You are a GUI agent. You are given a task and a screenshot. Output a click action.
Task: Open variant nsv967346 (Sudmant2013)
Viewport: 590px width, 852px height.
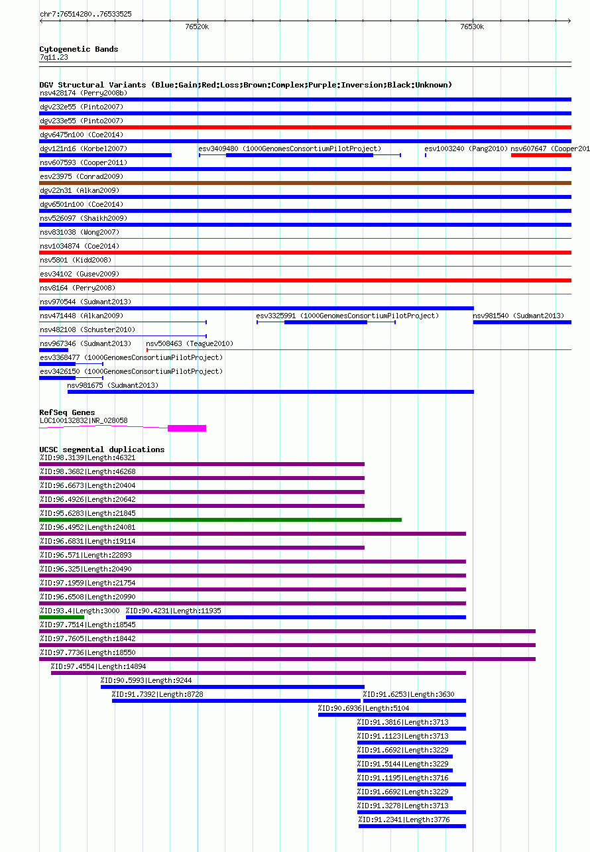pyautogui.click(x=86, y=343)
